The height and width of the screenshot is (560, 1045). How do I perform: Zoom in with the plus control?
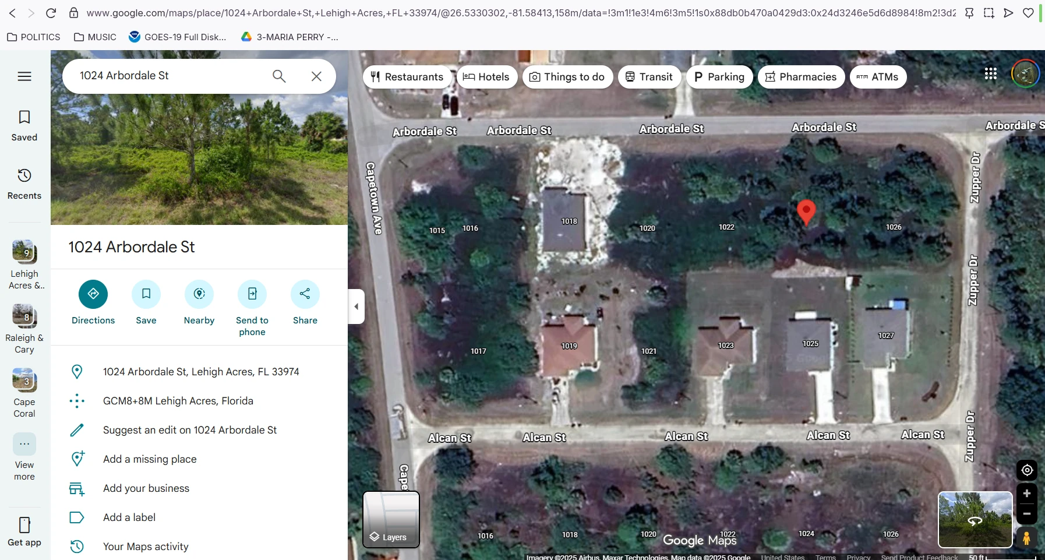(x=1027, y=493)
